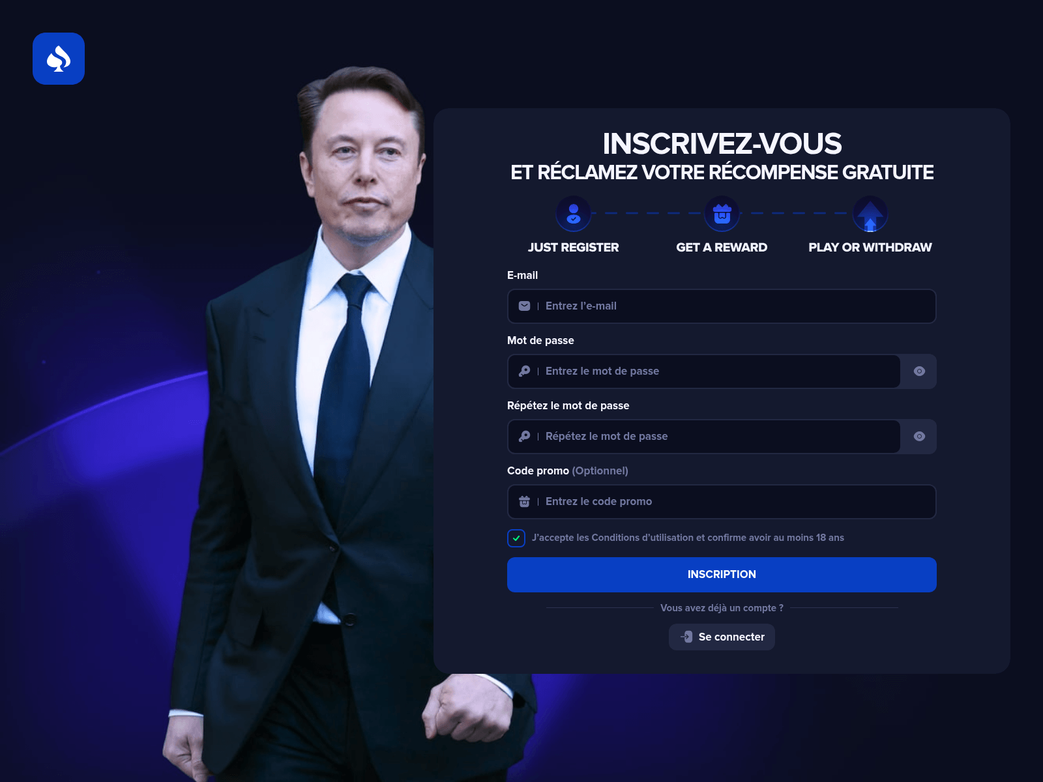Click the INSCRIPTION button
Viewport: 1043px width, 782px height.
pos(722,574)
